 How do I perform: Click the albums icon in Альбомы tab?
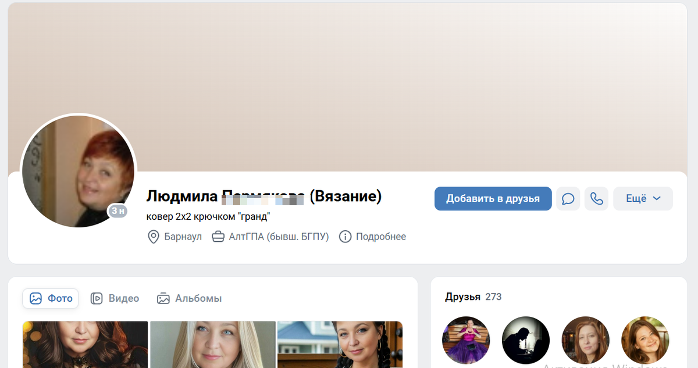[x=163, y=298]
